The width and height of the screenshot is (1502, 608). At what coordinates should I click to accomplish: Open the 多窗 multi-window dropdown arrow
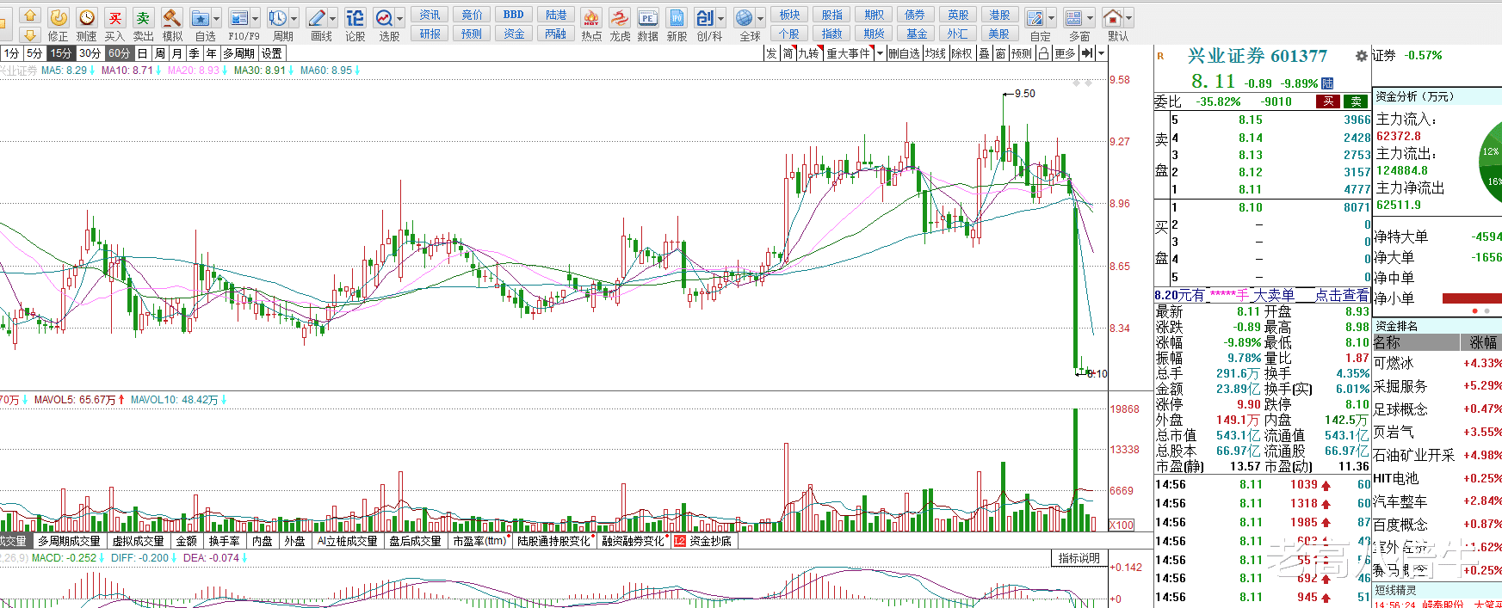[1090, 18]
